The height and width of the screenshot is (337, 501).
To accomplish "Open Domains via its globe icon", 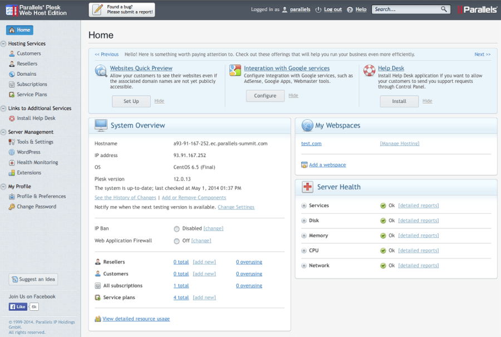I will coord(12,74).
